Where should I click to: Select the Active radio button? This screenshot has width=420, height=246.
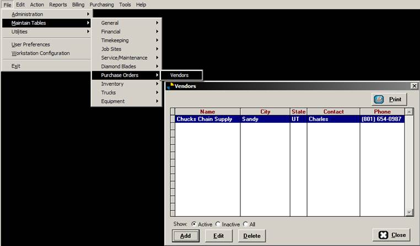pyautogui.click(x=193, y=224)
